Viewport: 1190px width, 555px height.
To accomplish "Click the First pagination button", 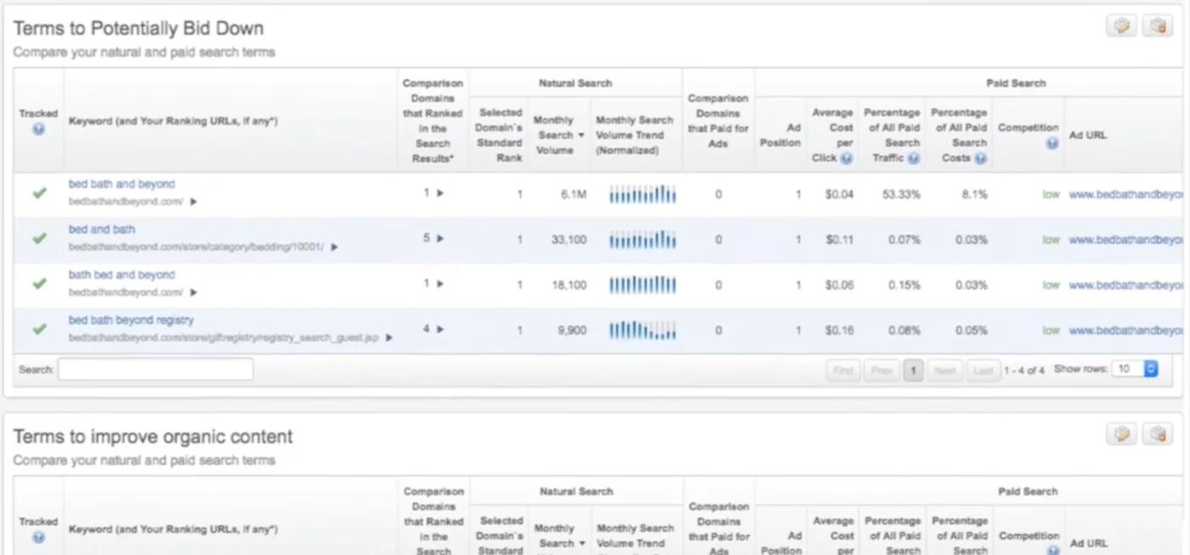I will [x=843, y=371].
